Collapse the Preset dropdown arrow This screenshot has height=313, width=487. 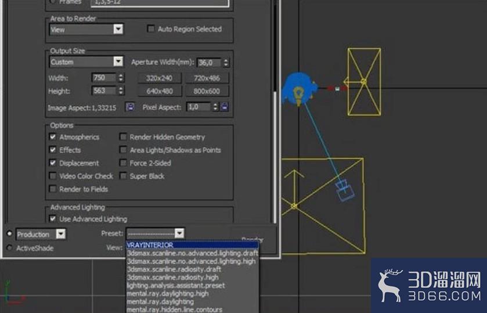click(179, 233)
